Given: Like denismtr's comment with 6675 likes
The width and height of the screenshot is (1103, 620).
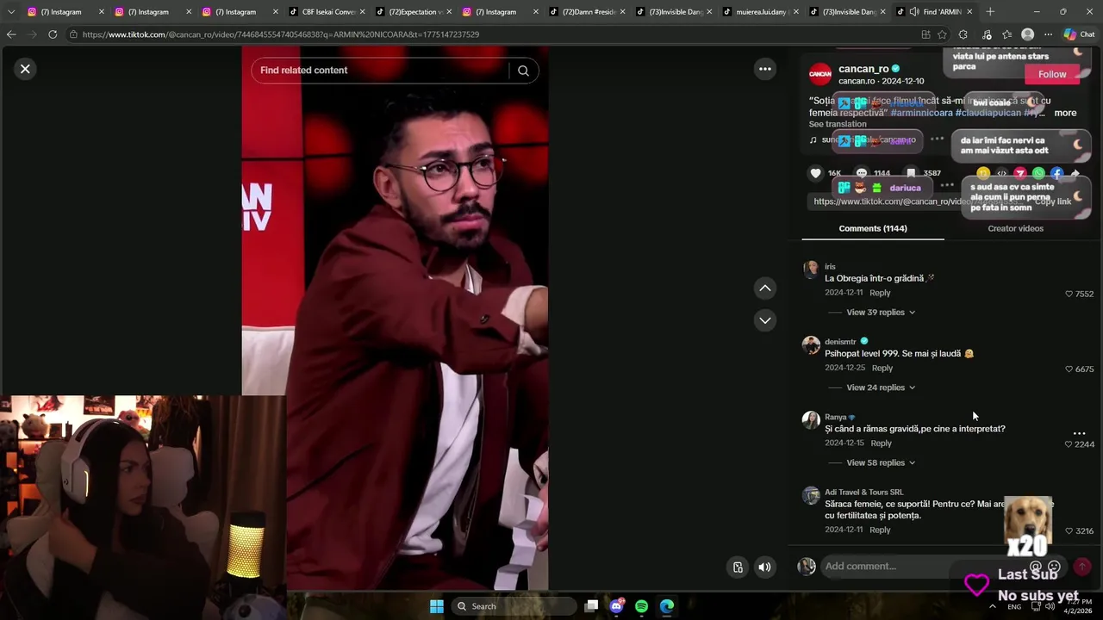Looking at the screenshot, I should coord(1069,369).
